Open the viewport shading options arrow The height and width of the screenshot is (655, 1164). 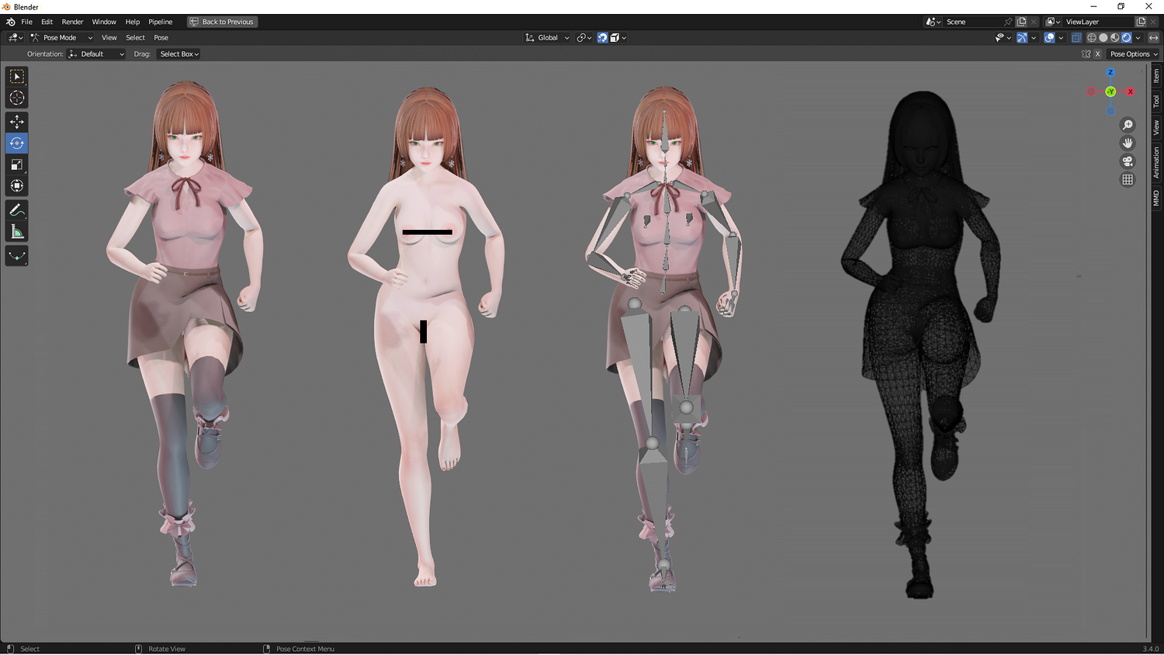[1138, 37]
